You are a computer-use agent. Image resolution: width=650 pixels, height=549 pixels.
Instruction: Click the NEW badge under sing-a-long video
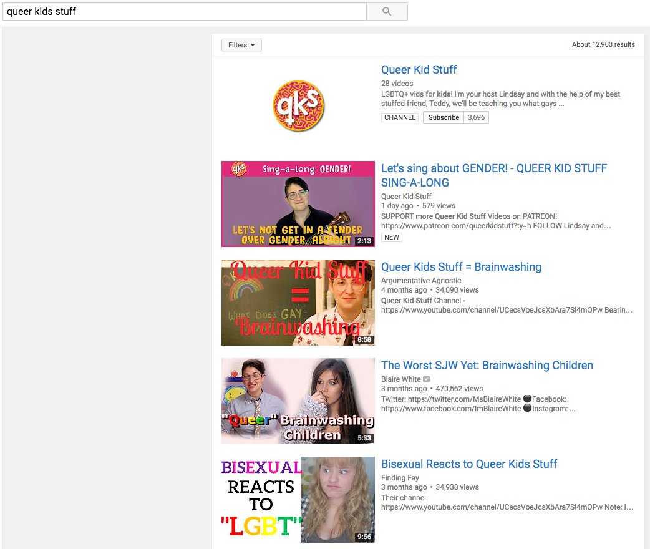(391, 237)
